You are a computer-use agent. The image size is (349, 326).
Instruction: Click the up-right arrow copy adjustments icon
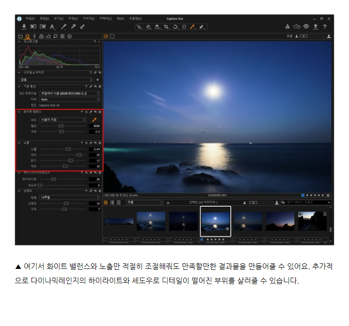(73, 27)
